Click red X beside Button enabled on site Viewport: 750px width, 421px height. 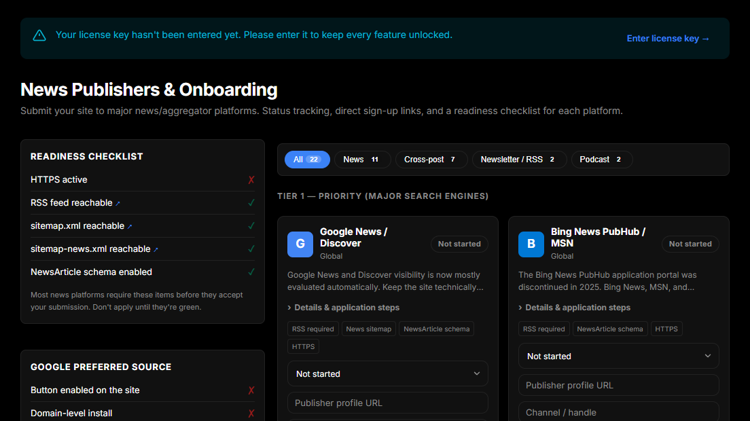pos(251,390)
